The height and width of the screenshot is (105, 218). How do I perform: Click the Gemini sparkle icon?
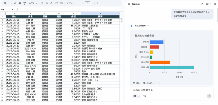132,26
